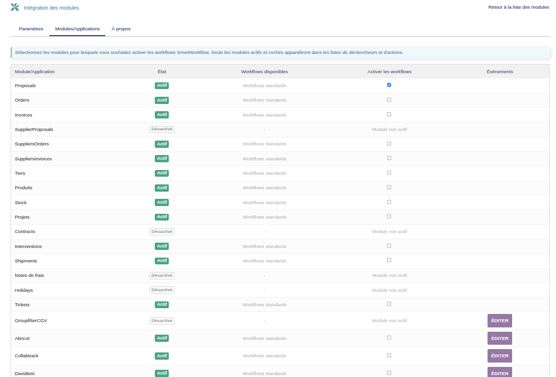Switch to the Modules/Applications tab

click(77, 29)
